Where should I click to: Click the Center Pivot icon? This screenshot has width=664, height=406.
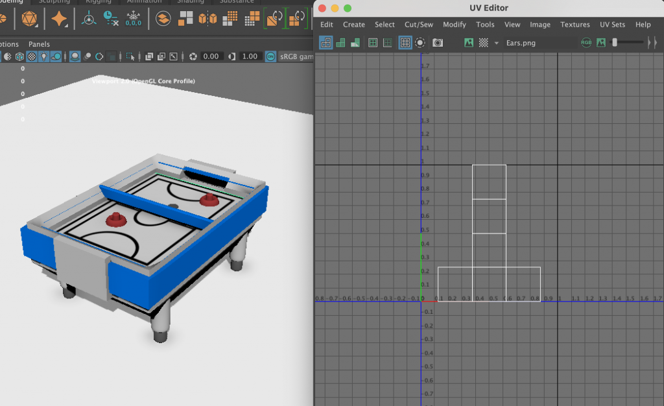click(x=89, y=18)
